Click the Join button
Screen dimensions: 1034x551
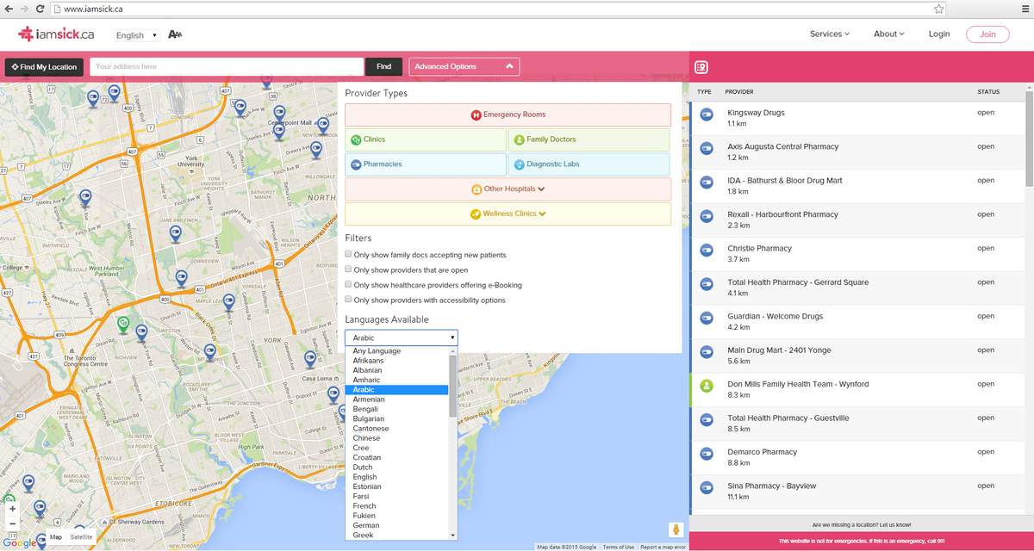click(987, 34)
